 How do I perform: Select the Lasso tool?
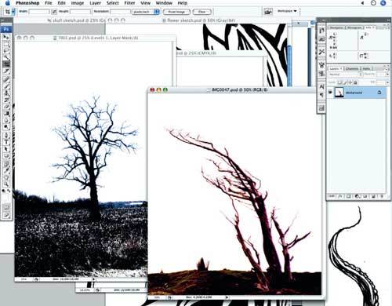click(x=6, y=50)
